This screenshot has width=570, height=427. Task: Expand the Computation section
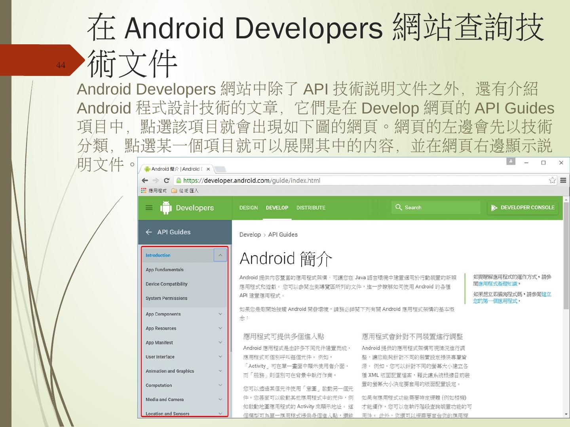220,385
